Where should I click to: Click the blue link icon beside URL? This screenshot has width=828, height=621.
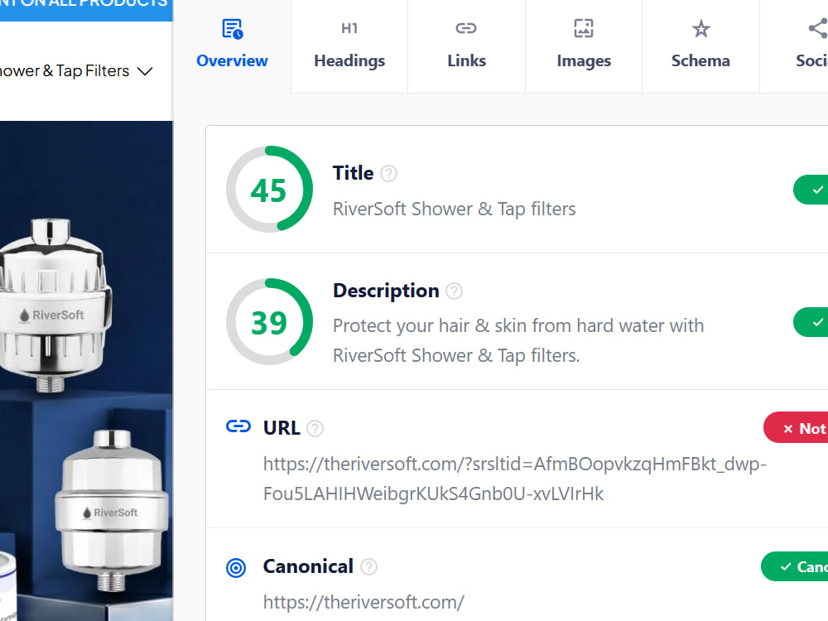(238, 426)
